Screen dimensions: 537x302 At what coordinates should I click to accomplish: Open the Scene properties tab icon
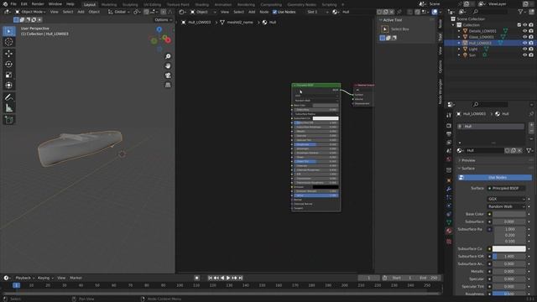[449, 151]
